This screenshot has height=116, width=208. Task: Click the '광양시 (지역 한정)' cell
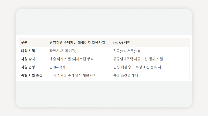[x=79, y=51]
